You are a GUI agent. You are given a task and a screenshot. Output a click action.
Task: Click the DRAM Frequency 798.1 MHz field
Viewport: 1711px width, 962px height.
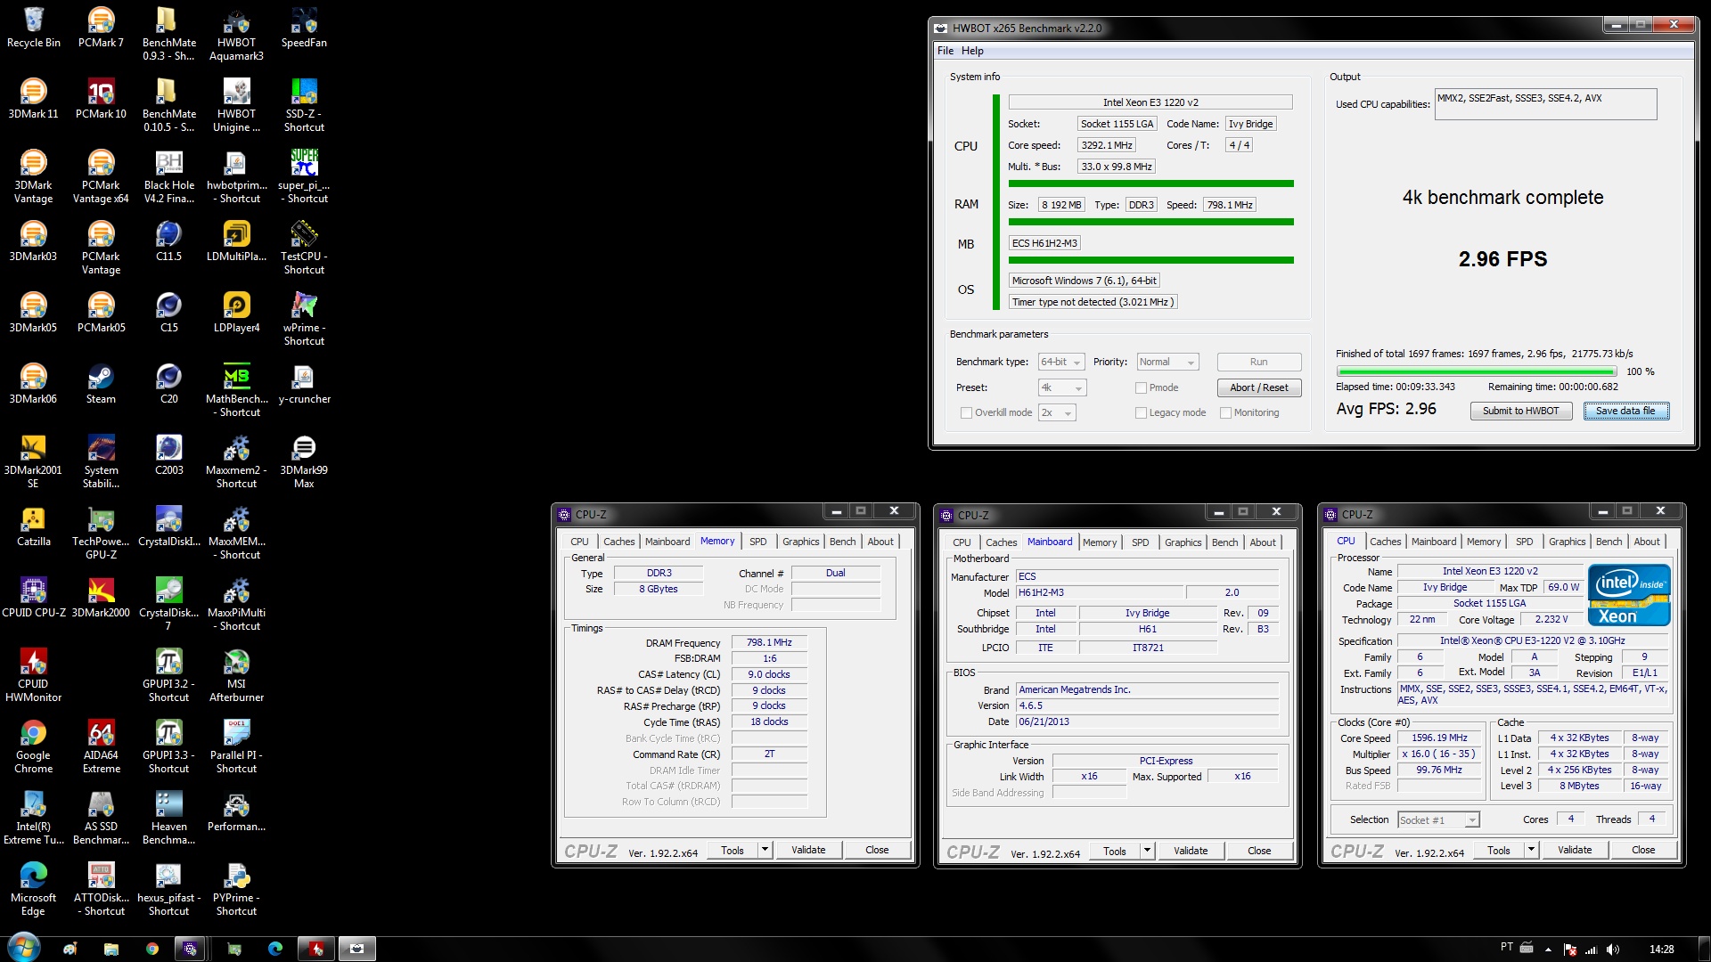coord(769,642)
